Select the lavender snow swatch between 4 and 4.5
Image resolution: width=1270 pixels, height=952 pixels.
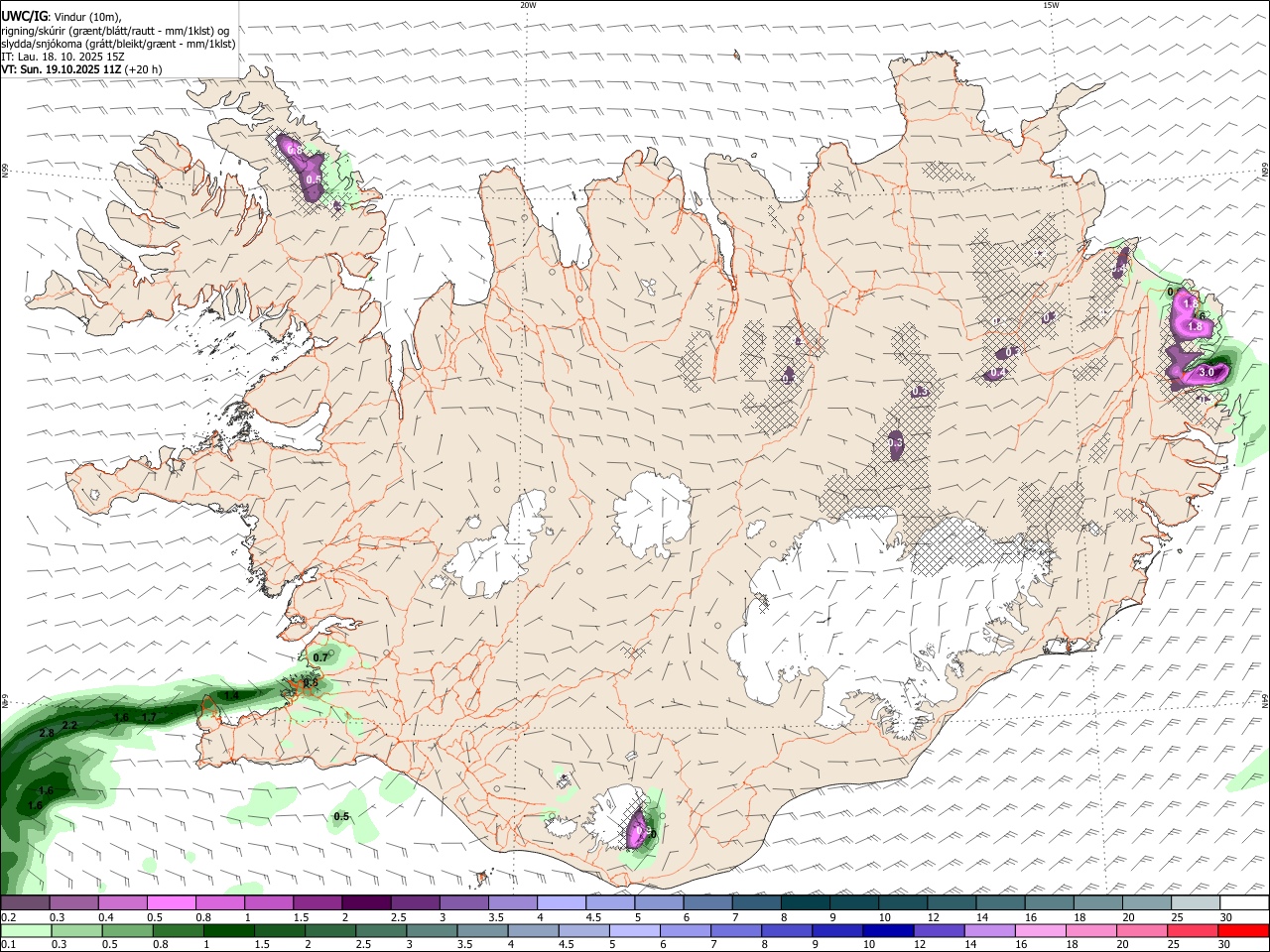(561, 902)
